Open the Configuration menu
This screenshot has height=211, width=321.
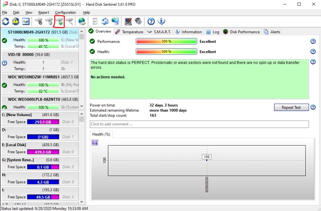click(65, 13)
